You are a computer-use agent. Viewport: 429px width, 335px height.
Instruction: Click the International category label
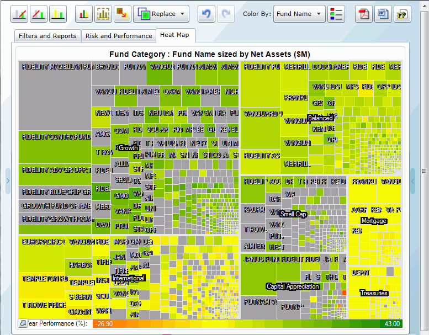click(129, 278)
